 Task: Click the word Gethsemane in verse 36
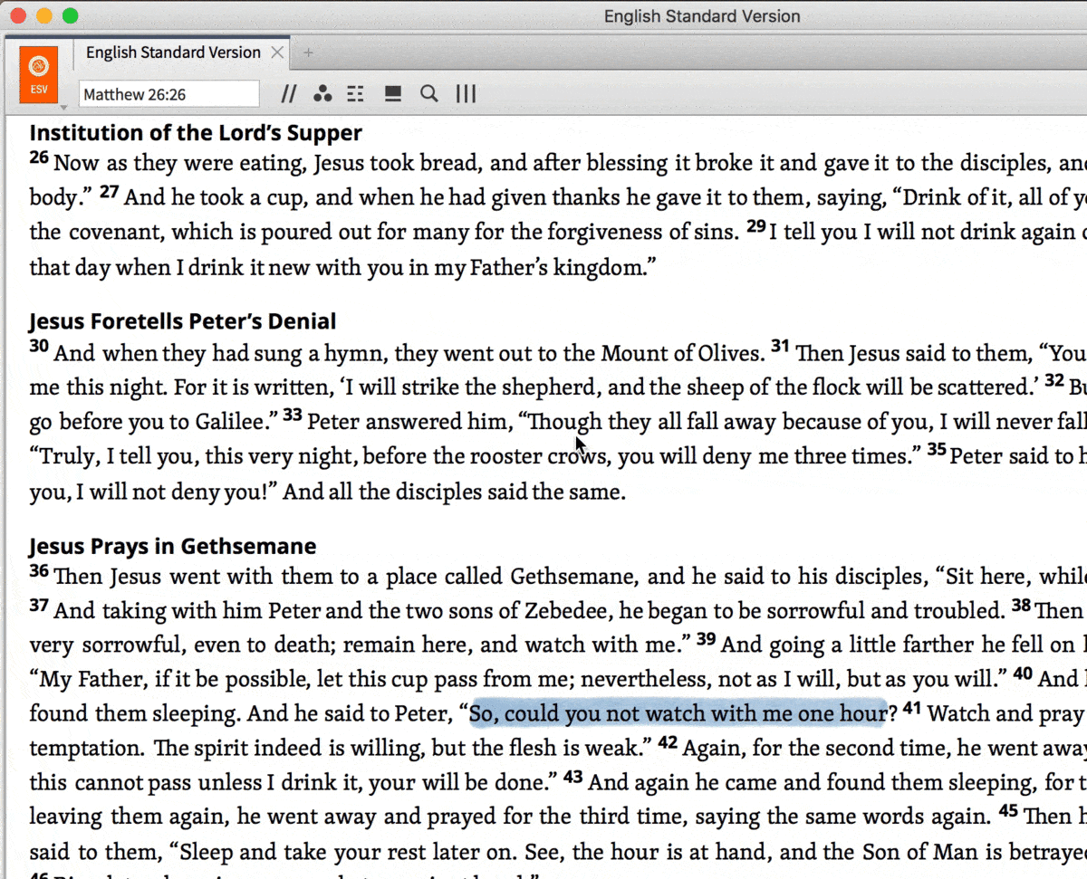pyautogui.click(x=574, y=577)
